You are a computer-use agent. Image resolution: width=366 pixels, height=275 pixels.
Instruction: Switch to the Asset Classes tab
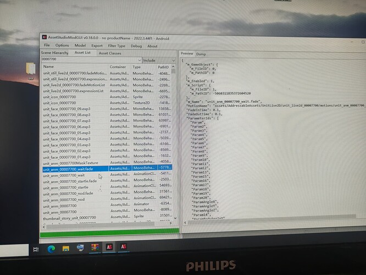coord(110,53)
